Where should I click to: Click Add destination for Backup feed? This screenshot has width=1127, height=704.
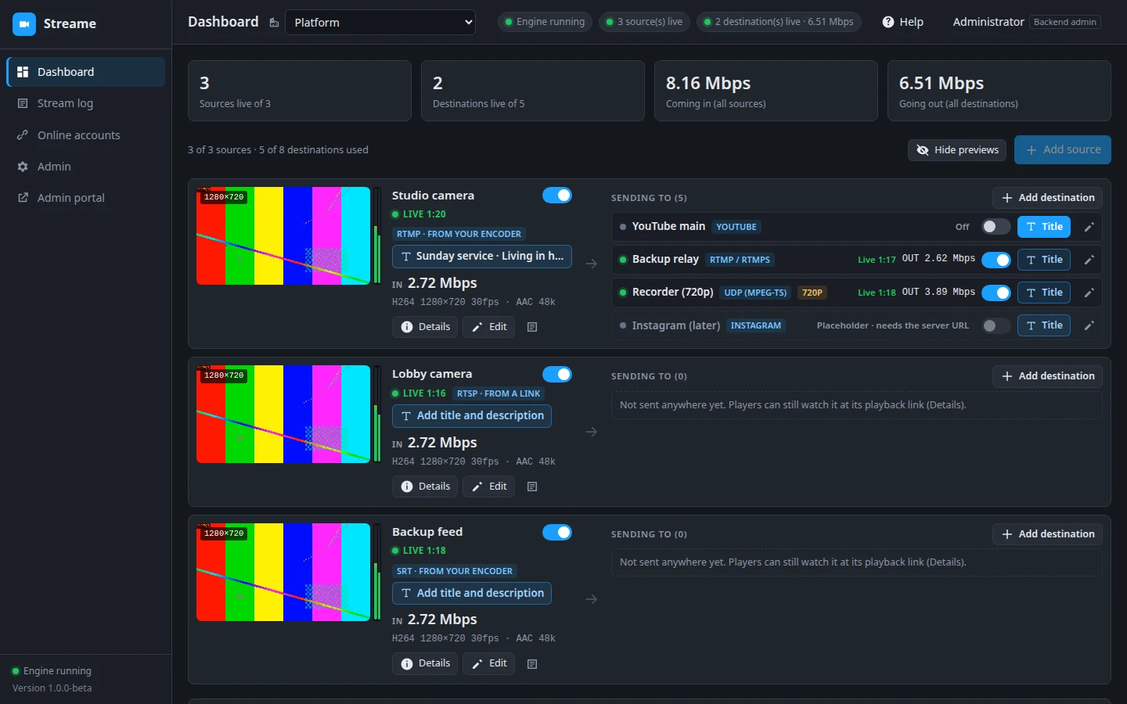pyautogui.click(x=1048, y=534)
